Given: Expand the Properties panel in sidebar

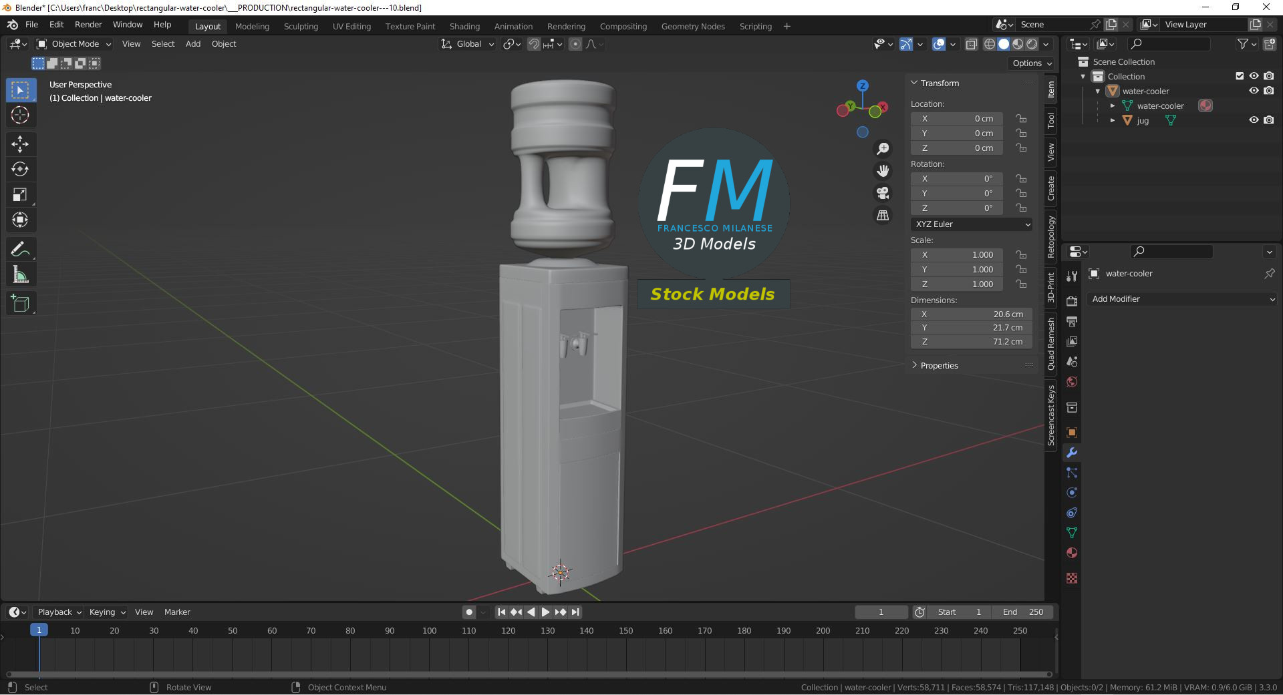Looking at the screenshot, I should 940,366.
